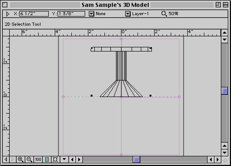Open the layer pop-up arrow beside Layer-1

pyautogui.click(x=127, y=14)
